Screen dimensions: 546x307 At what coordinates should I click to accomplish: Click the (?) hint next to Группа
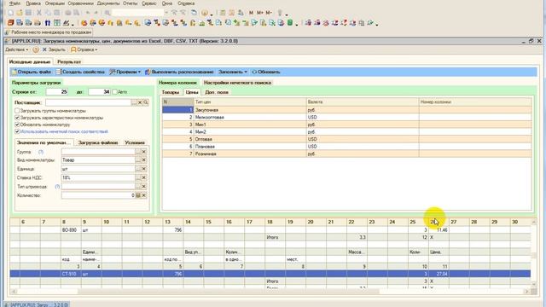(x=41, y=152)
